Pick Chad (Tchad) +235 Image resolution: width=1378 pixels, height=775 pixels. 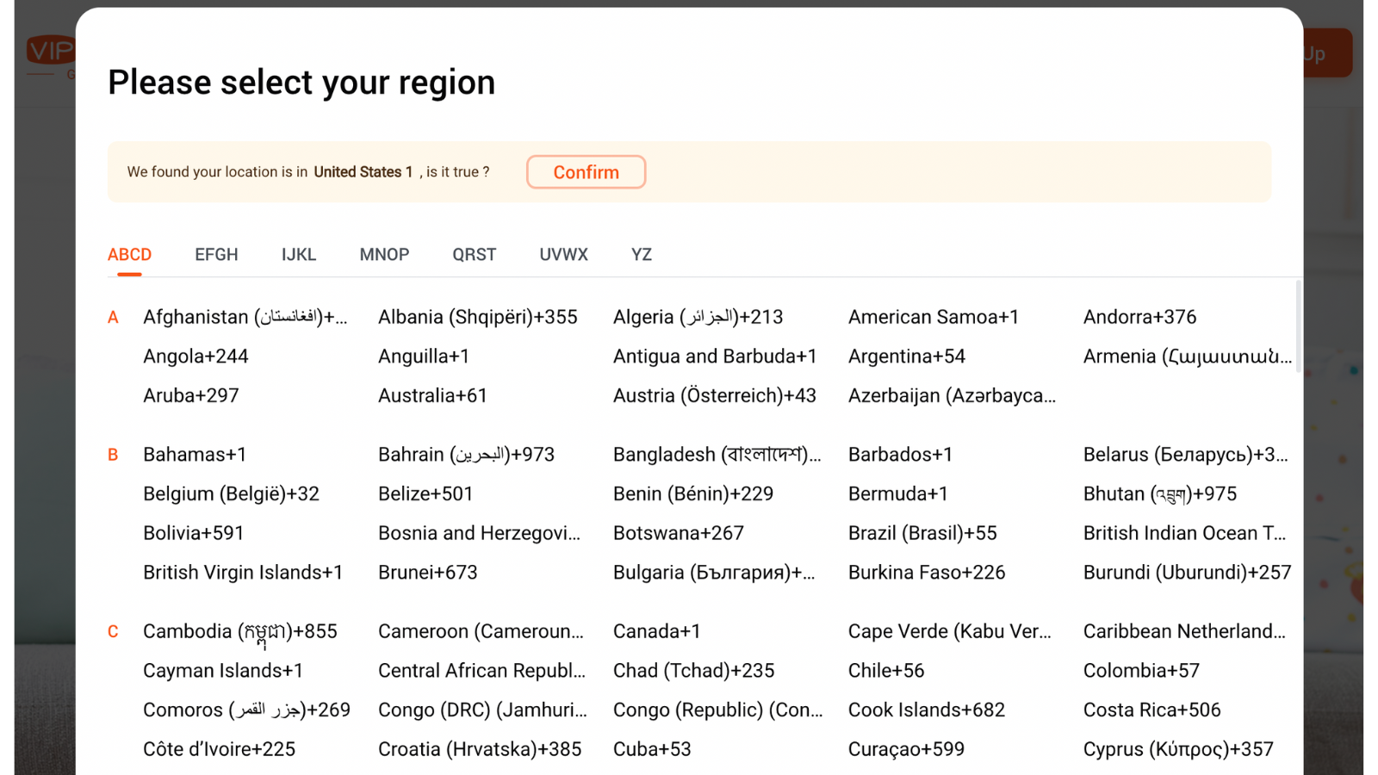(x=694, y=672)
